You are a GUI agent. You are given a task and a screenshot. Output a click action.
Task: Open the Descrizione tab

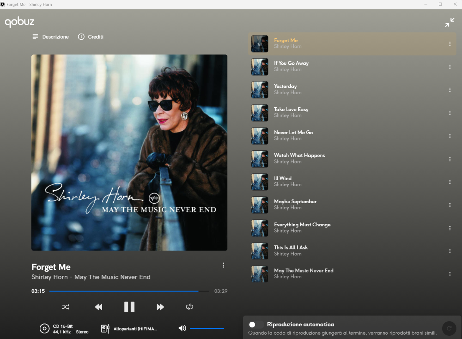point(51,37)
